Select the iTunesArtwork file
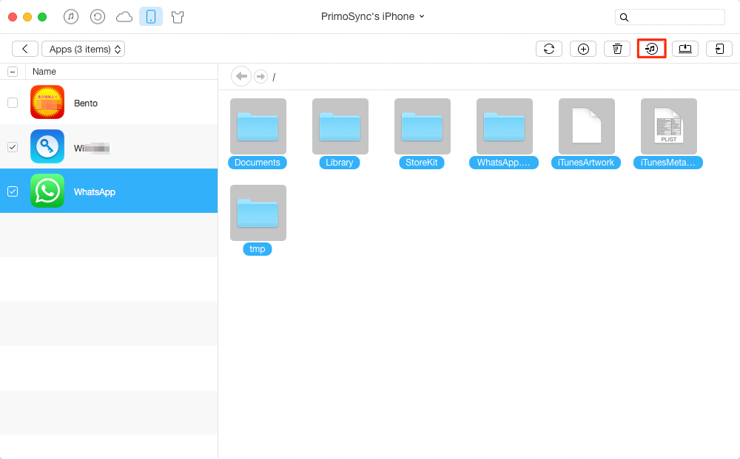740x459 pixels. coord(587,126)
